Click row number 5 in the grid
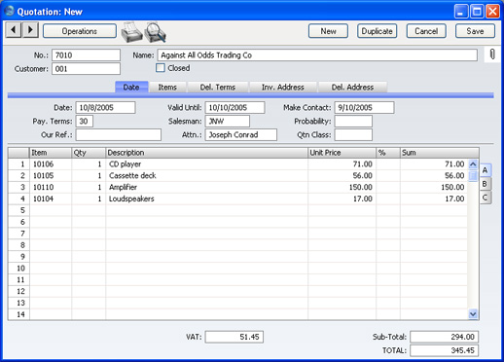 (18, 210)
